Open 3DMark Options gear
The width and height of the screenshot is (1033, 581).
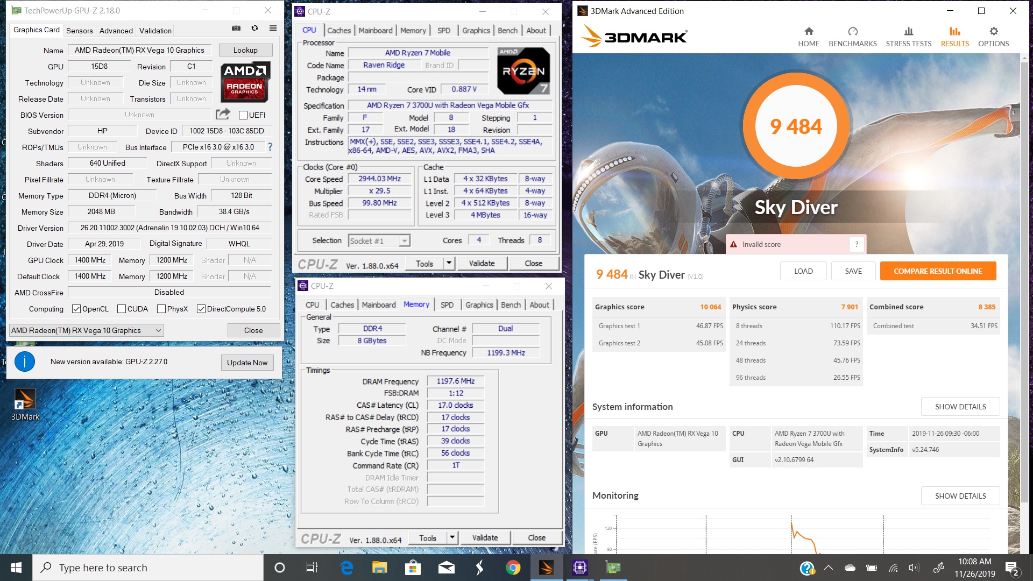click(x=993, y=37)
